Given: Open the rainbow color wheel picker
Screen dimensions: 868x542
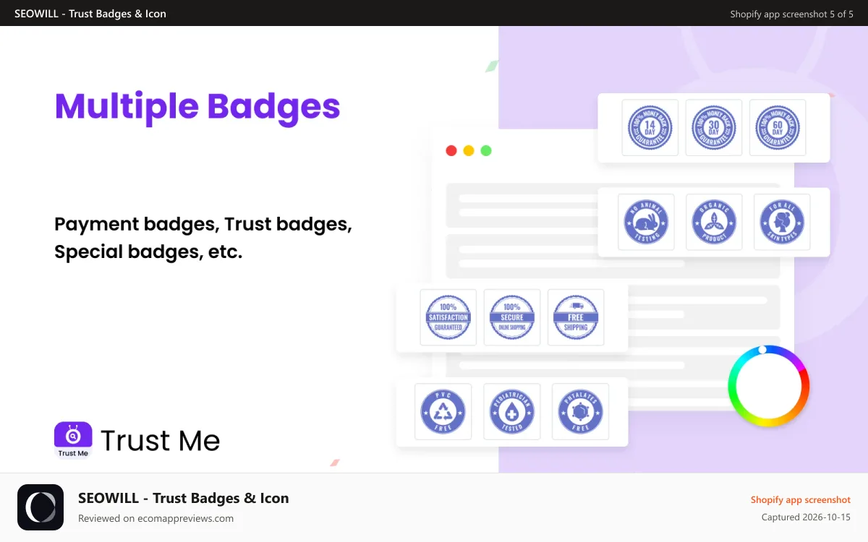Looking at the screenshot, I should pyautogui.click(x=768, y=387).
